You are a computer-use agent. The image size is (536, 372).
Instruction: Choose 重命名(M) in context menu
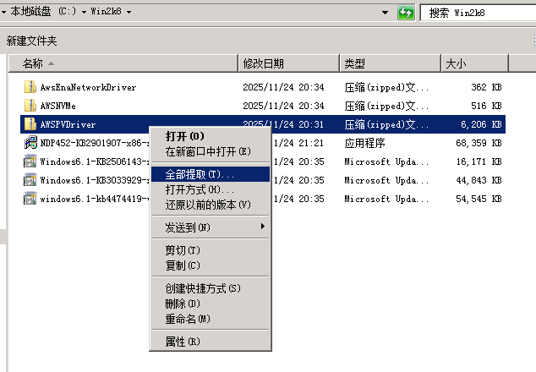[x=211, y=319]
